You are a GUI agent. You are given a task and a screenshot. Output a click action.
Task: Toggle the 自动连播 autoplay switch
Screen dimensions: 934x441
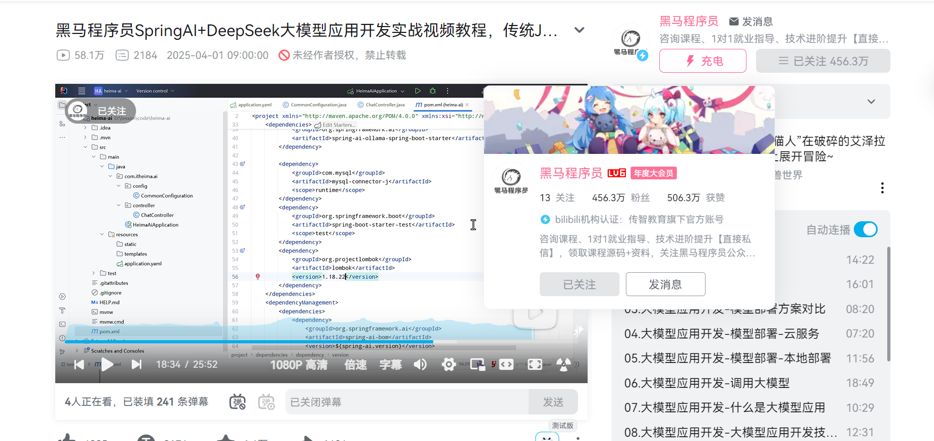(x=865, y=230)
